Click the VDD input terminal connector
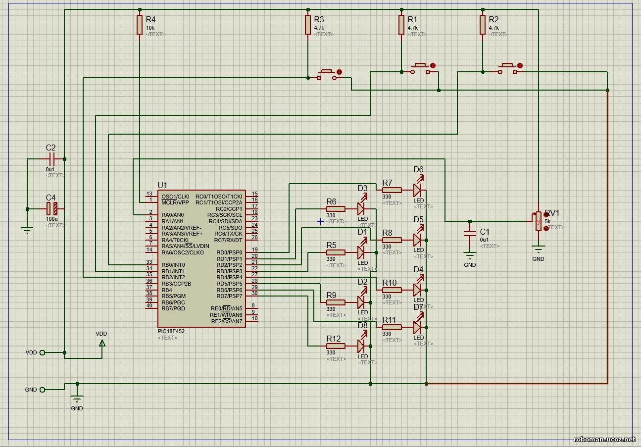This screenshot has height=447, width=641. point(42,352)
